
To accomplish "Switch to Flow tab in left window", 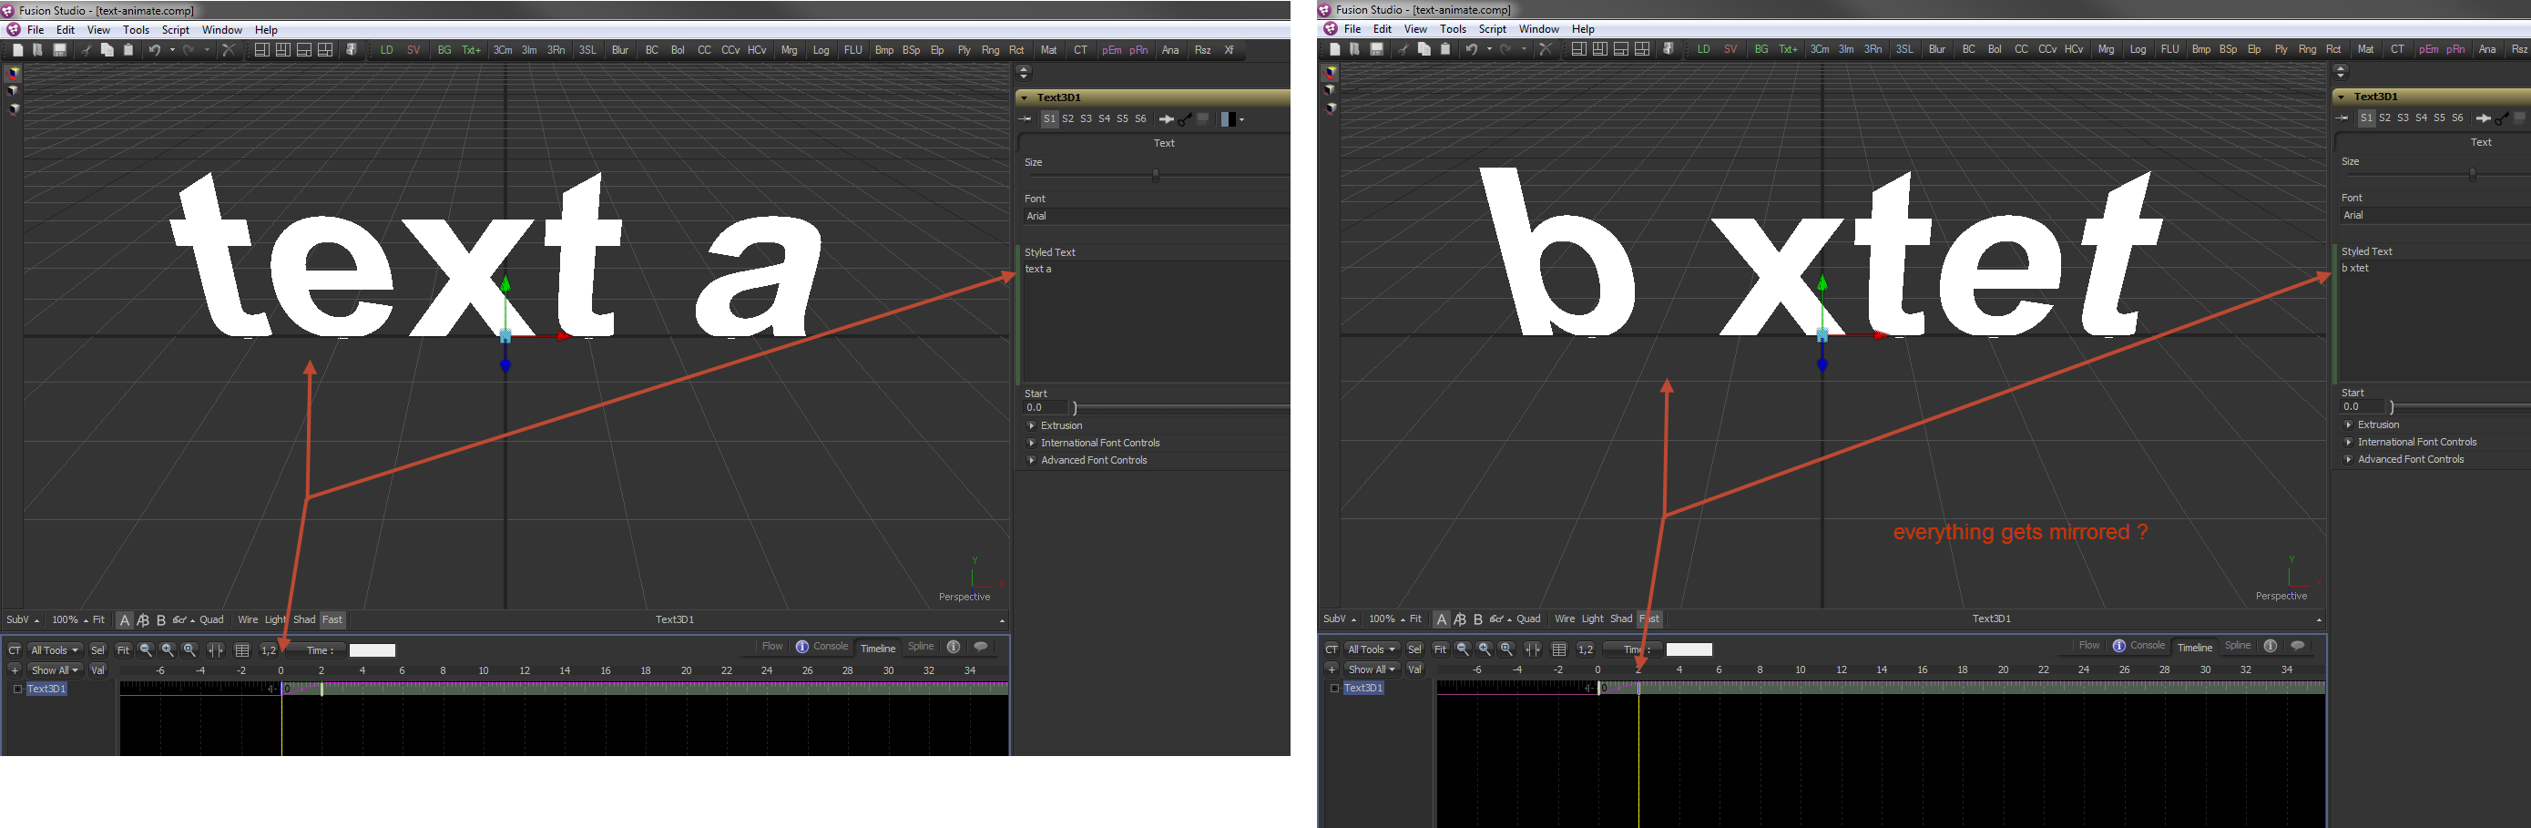I will (772, 647).
